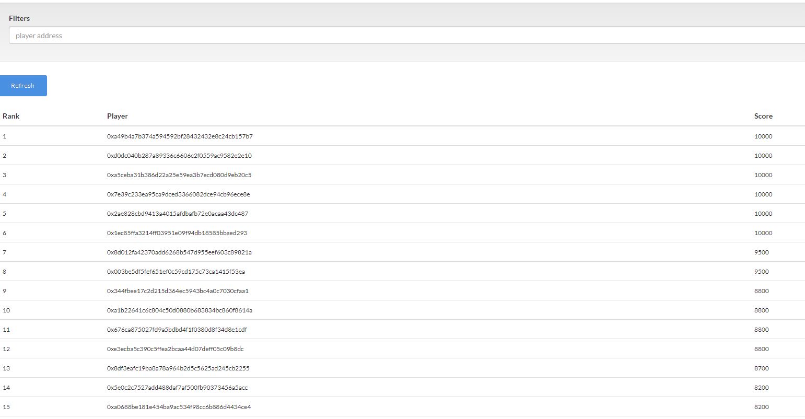The image size is (805, 419).
Task: Select player address starting 0x8df3eafc
Action: tap(178, 368)
